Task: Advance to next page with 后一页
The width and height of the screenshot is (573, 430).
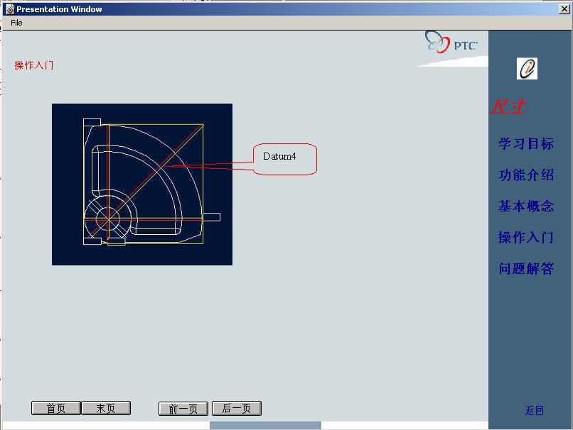Action: [x=237, y=409]
